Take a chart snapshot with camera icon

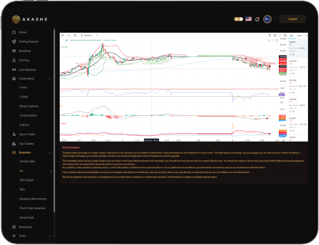coord(285,35)
